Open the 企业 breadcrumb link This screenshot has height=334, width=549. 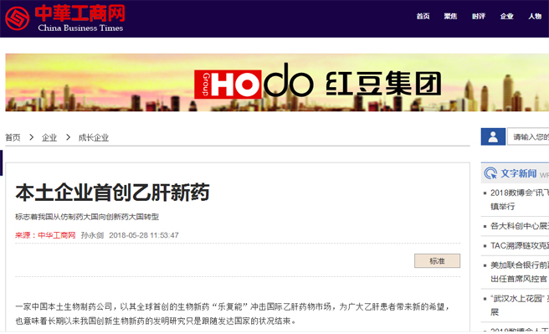tap(49, 137)
